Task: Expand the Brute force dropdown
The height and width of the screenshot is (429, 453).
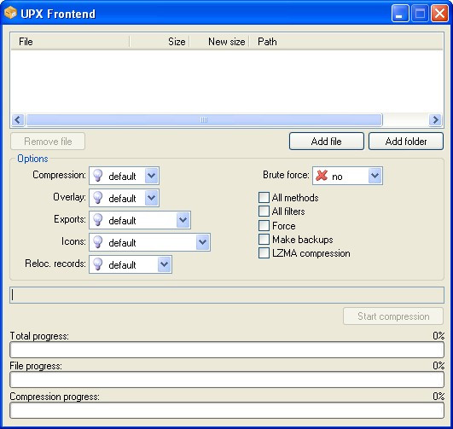Action: click(x=375, y=176)
